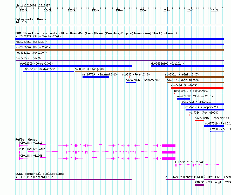231x195 pixels.
Task: Click the nsv977894 (Sudmant2013) blue bar
Action: pyautogui.click(x=96, y=77)
